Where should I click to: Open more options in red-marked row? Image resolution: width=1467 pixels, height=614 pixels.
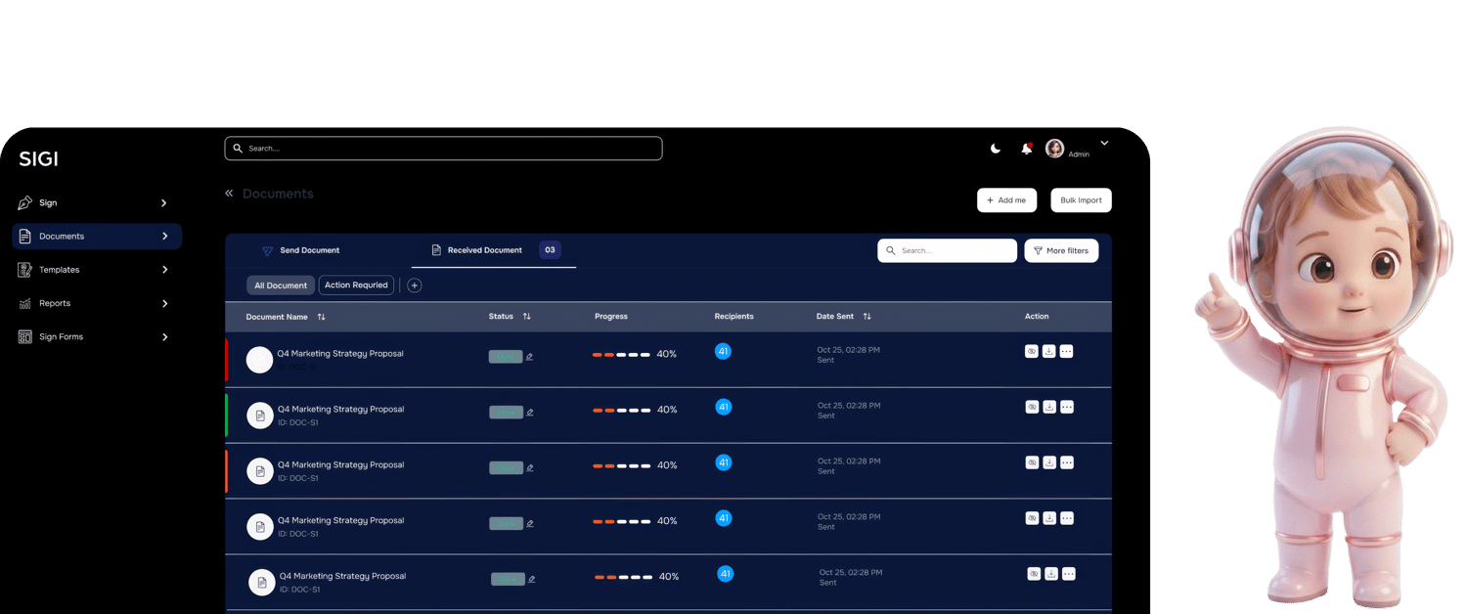coord(1066,351)
